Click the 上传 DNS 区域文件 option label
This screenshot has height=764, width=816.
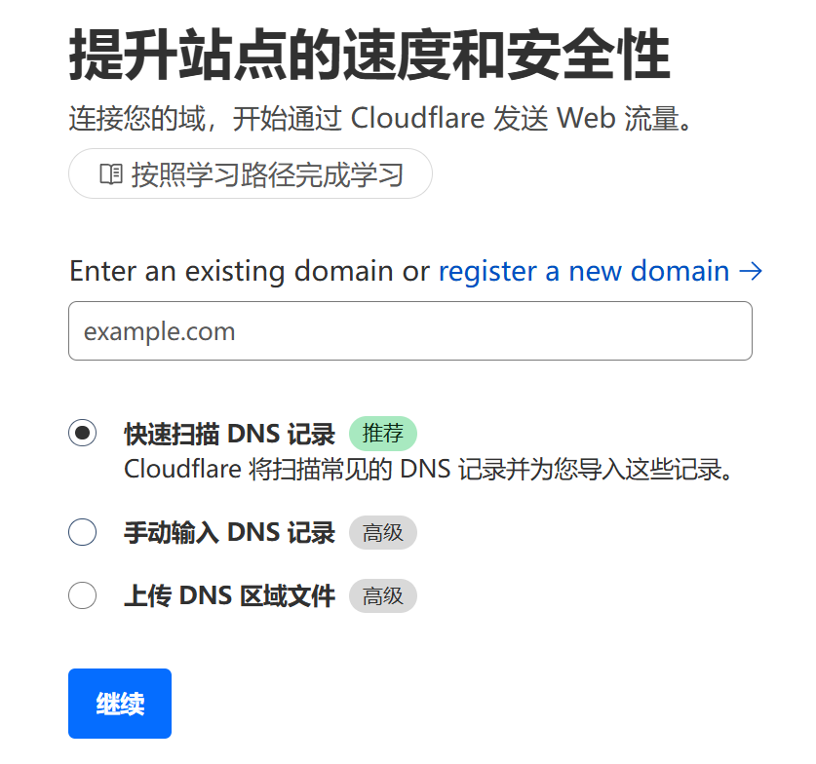click(229, 595)
